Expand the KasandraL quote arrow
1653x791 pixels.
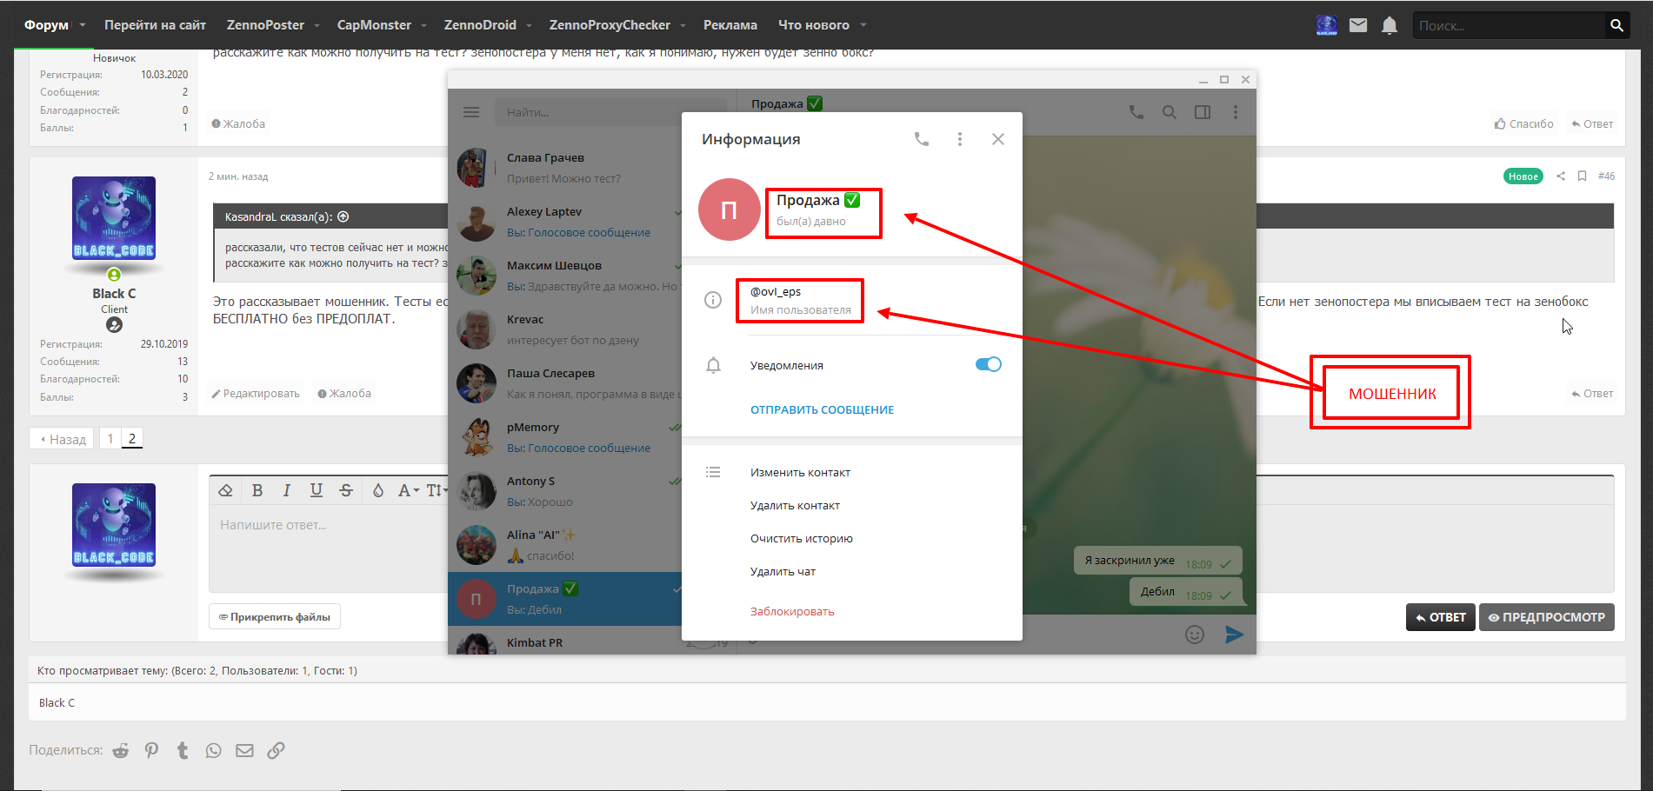343,216
